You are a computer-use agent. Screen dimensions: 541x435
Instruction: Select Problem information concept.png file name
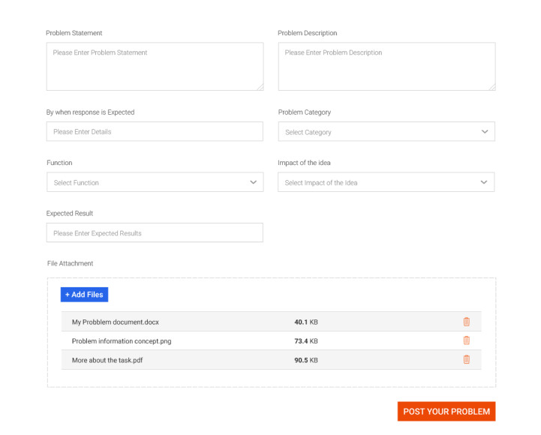tap(122, 340)
